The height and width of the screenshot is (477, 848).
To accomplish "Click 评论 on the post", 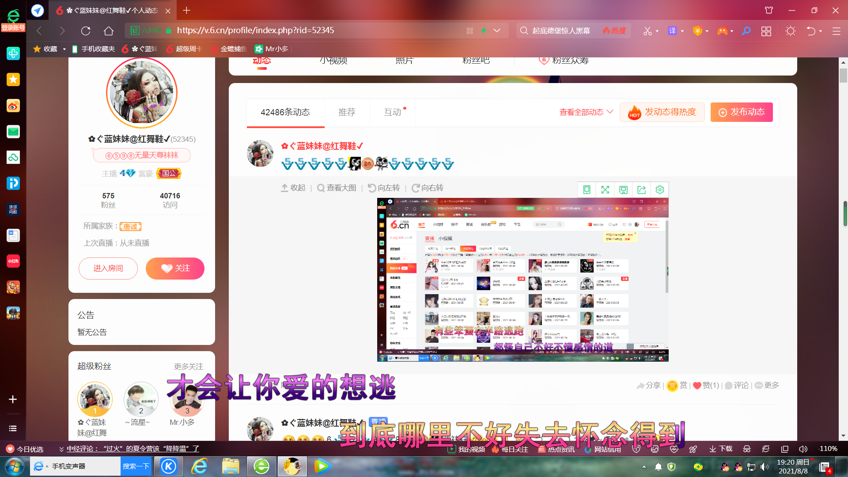I will (x=737, y=386).
